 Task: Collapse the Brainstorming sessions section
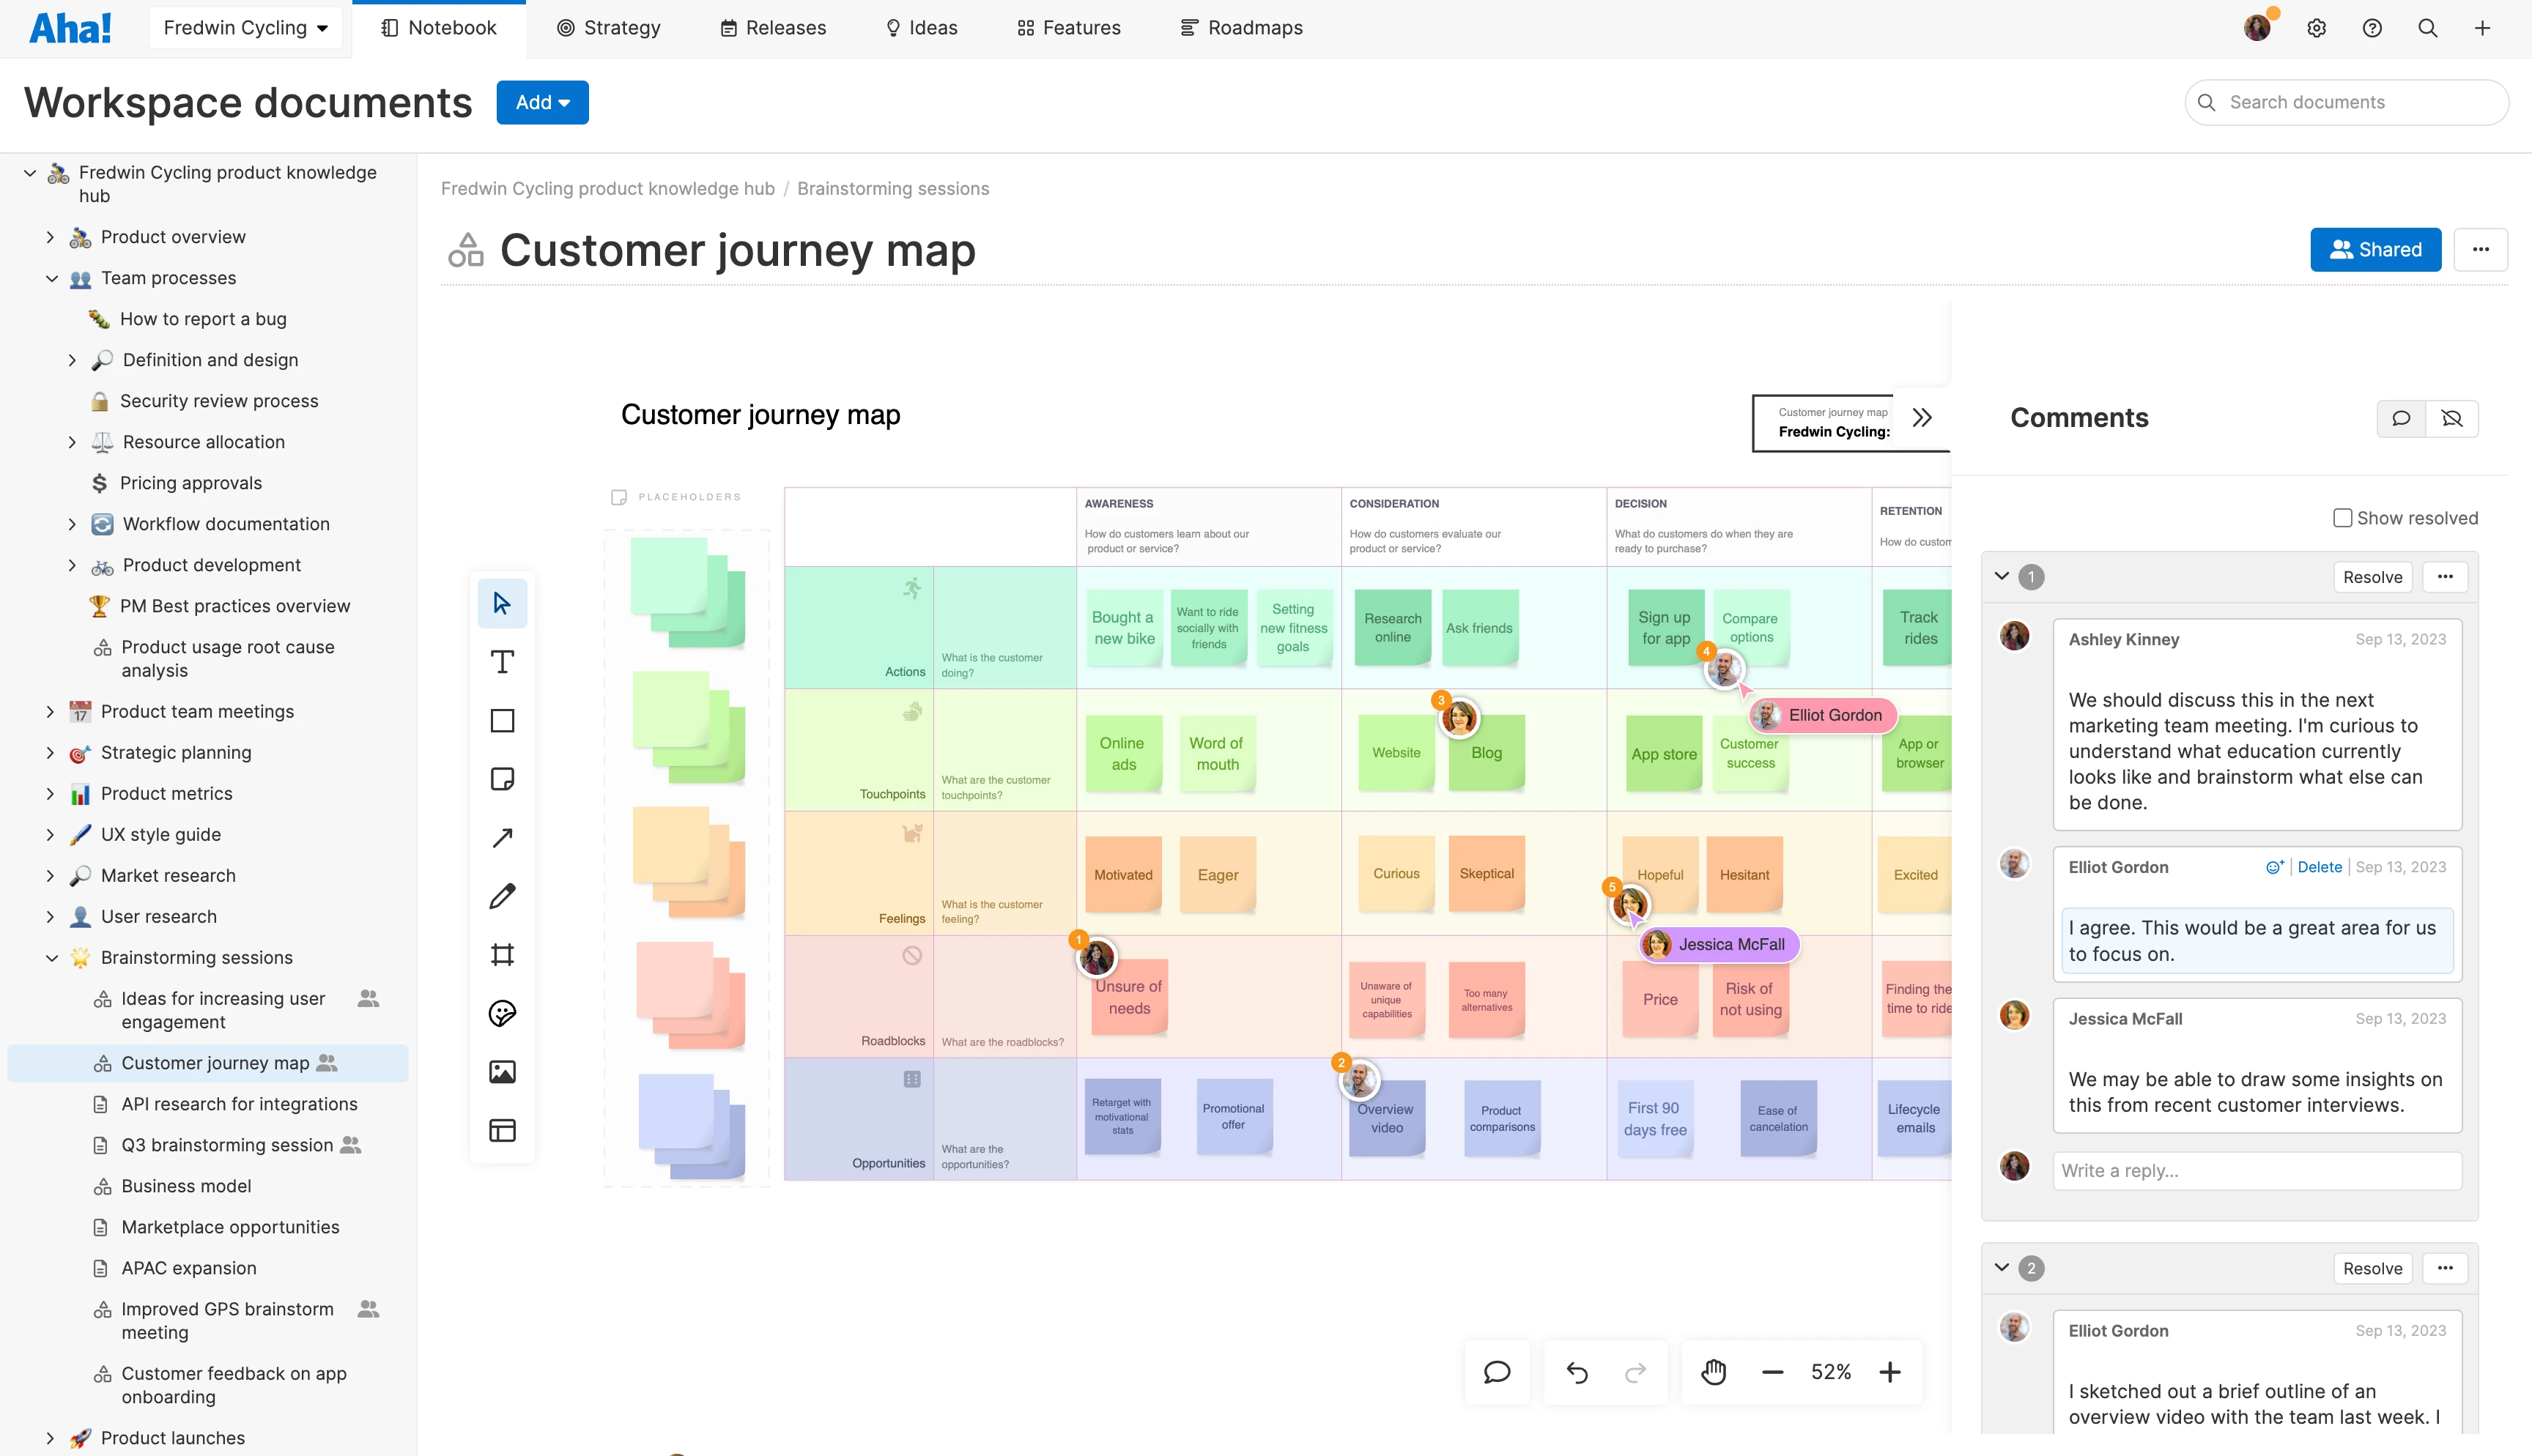coord(52,957)
